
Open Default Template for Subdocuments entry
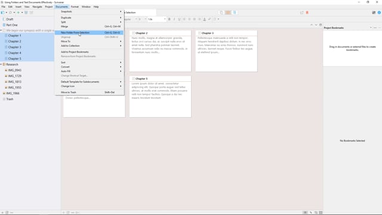click(x=89, y=82)
